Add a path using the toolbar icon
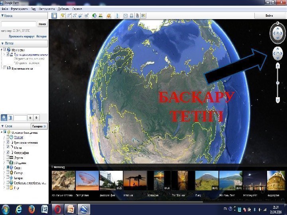The height and width of the screenshot is (215, 287). pyautogui.click(x=74, y=16)
